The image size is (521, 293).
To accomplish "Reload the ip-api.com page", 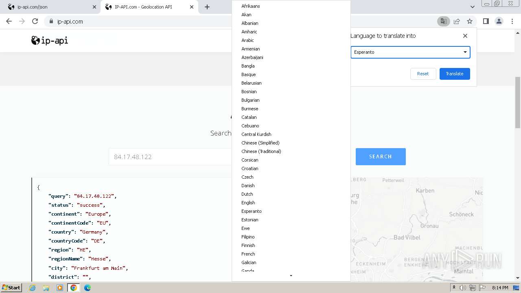I will coord(35,21).
